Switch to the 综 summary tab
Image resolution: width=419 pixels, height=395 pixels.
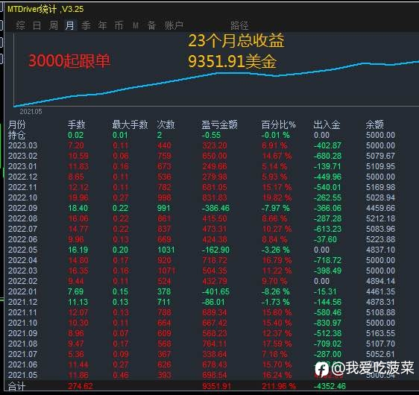pos(21,25)
